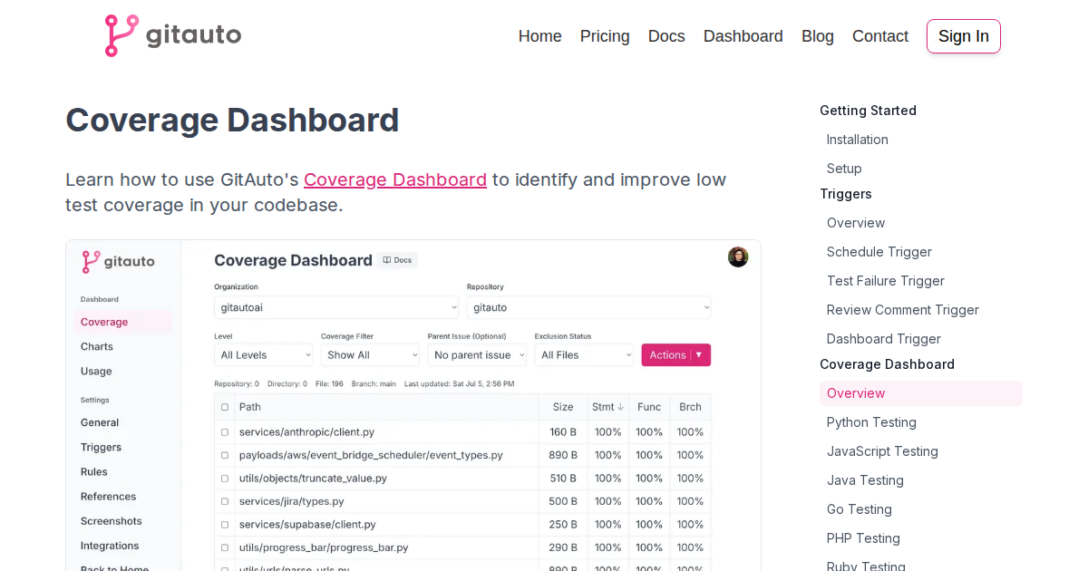1088x571 pixels.
Task: Check the box for payloads/aws/event_bridge_scheduler/event_types.py
Action: pos(225,455)
